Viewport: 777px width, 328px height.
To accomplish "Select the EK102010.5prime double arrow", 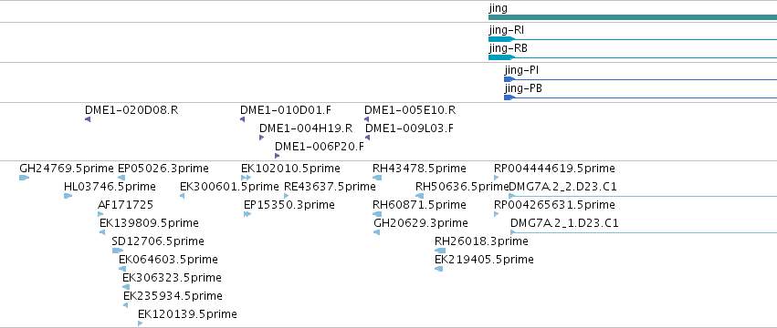I will coord(247,178).
